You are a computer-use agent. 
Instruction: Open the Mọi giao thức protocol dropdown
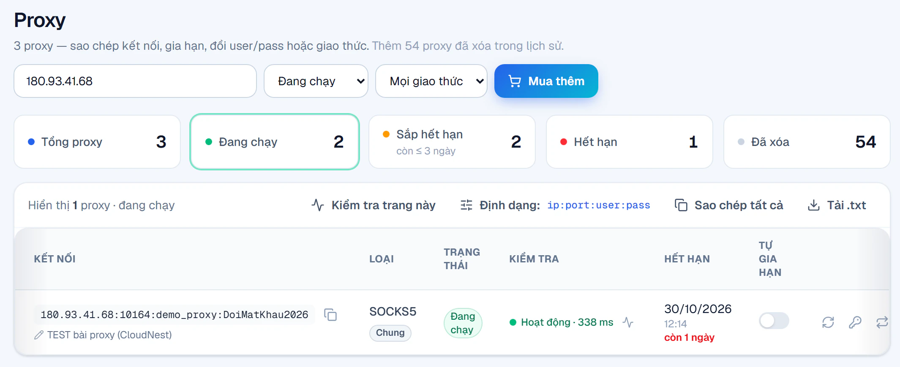tap(431, 81)
